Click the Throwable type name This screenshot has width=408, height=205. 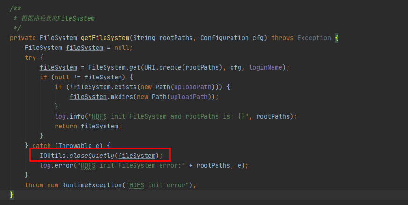click(75, 146)
